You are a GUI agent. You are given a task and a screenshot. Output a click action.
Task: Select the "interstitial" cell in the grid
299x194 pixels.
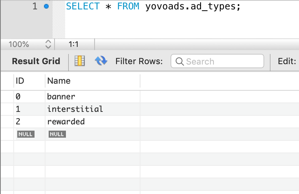tap(75, 109)
